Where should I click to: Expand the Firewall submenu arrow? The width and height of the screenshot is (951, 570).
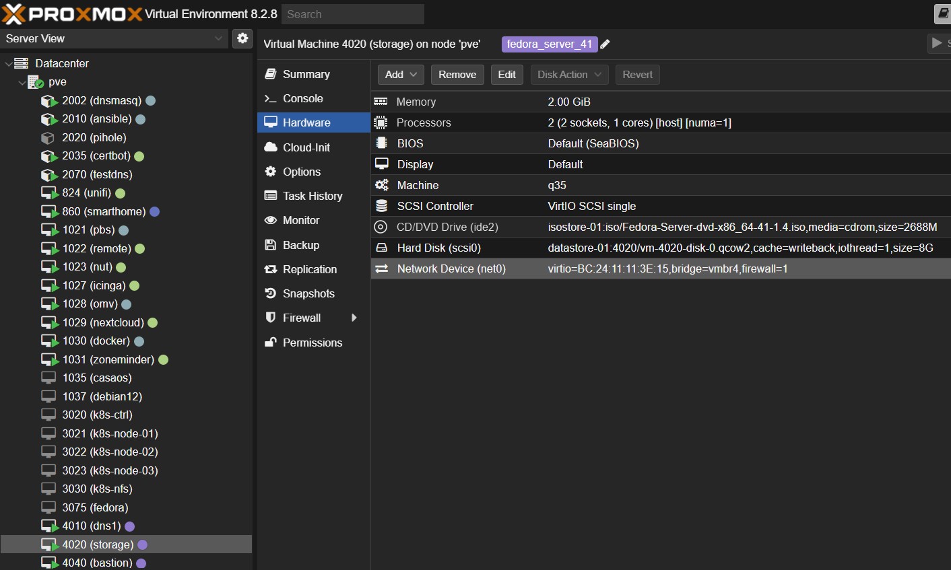tap(354, 318)
